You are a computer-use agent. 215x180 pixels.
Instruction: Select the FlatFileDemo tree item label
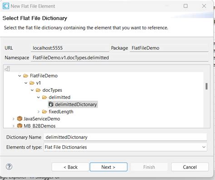coord(44,76)
